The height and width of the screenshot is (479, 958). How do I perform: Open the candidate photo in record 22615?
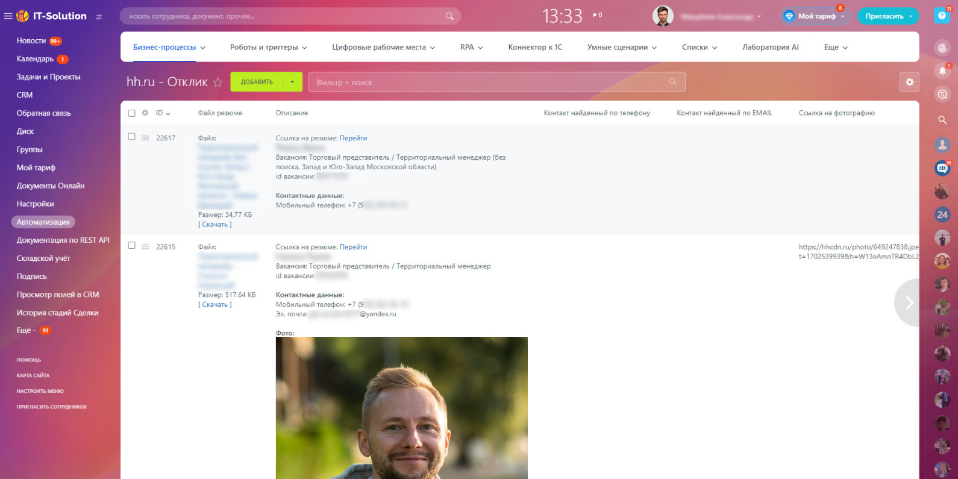pos(402,408)
